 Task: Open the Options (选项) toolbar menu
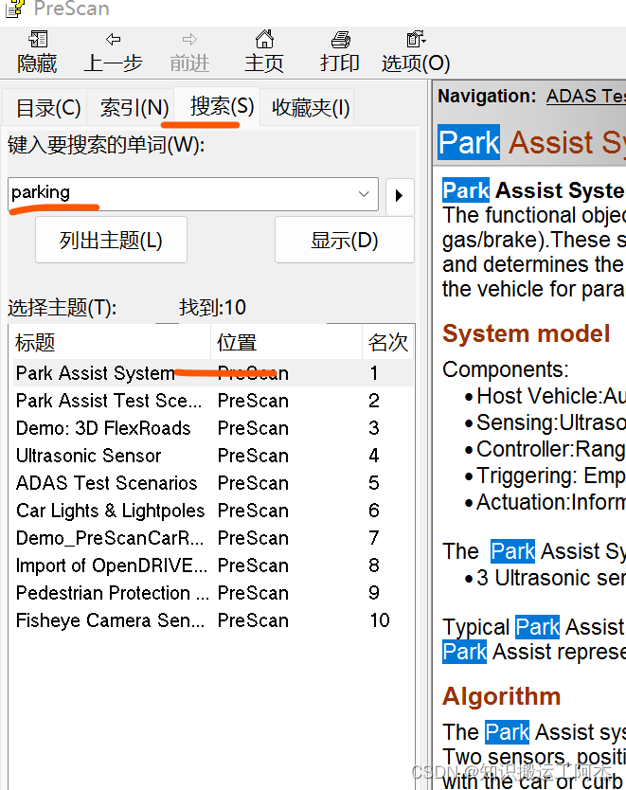coord(415,40)
